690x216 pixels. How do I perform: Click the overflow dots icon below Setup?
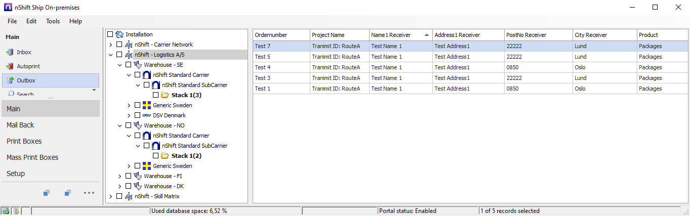pos(89,193)
